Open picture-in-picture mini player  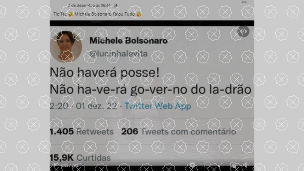[233, 165]
